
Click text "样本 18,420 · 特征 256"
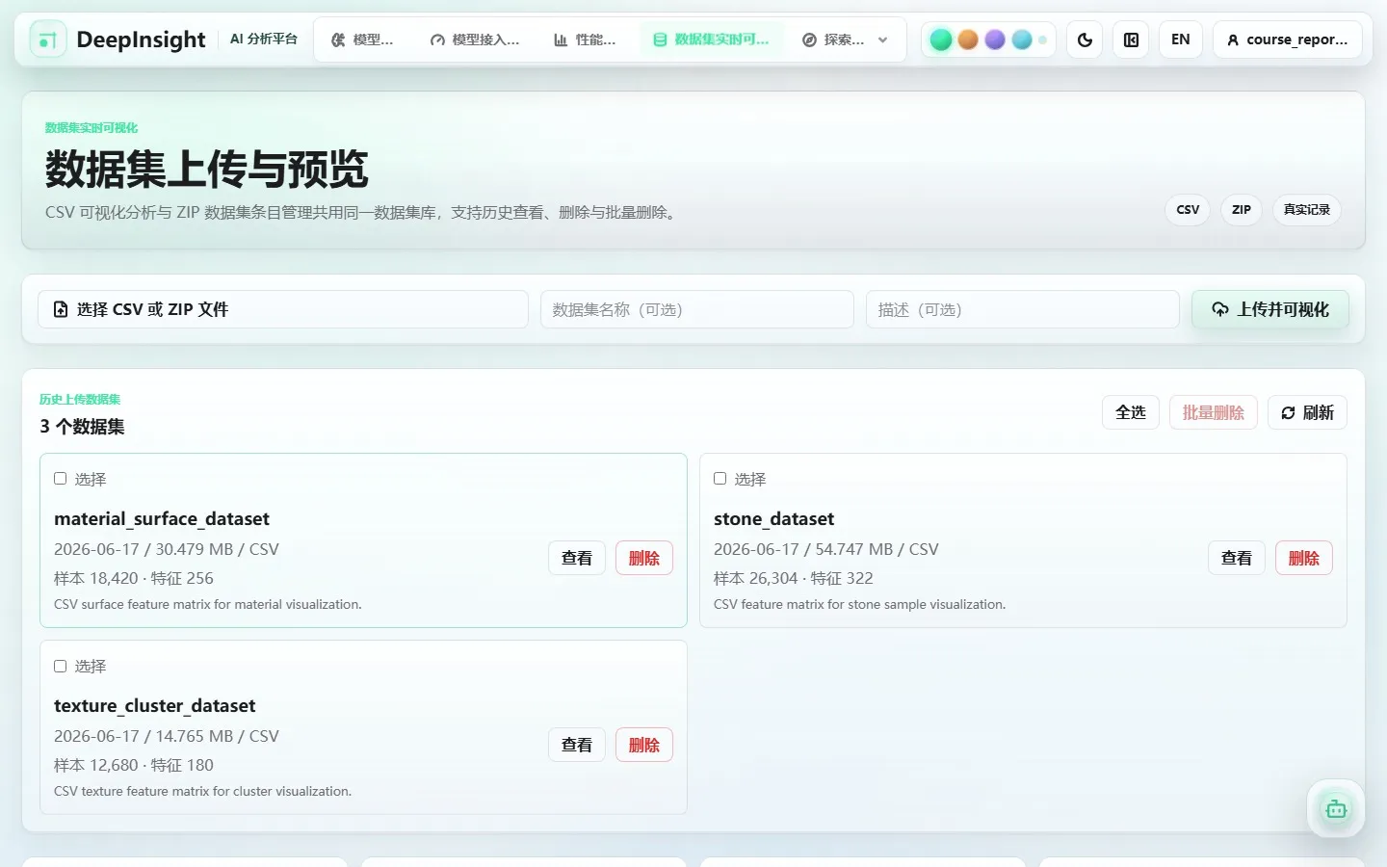pyautogui.click(x=134, y=578)
